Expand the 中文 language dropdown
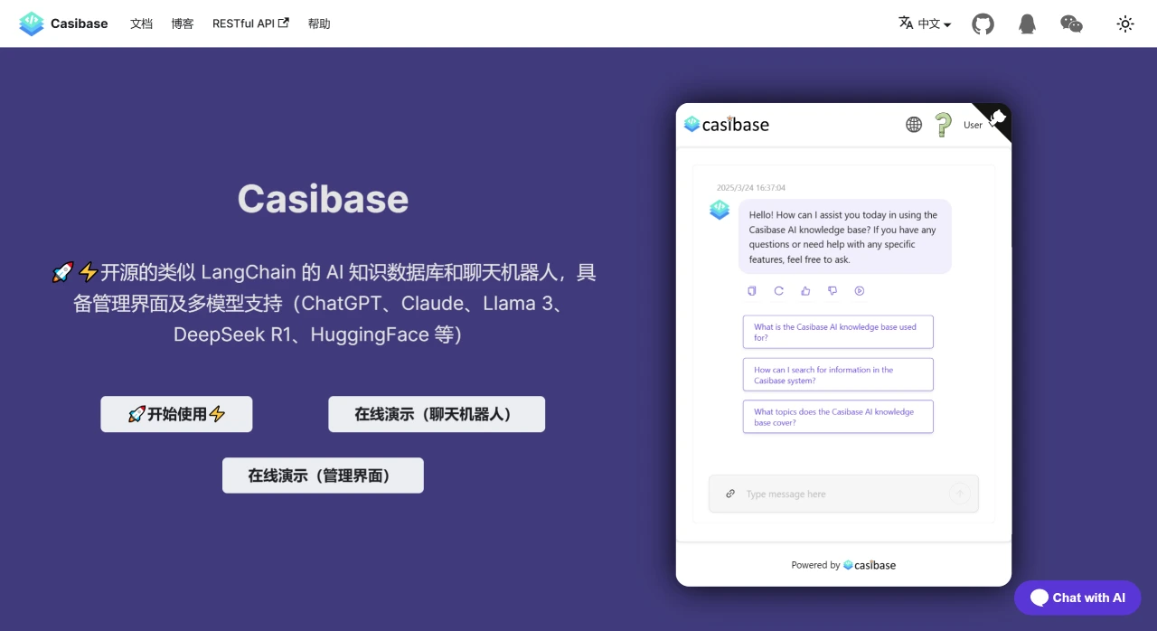The image size is (1157, 631). tap(925, 24)
